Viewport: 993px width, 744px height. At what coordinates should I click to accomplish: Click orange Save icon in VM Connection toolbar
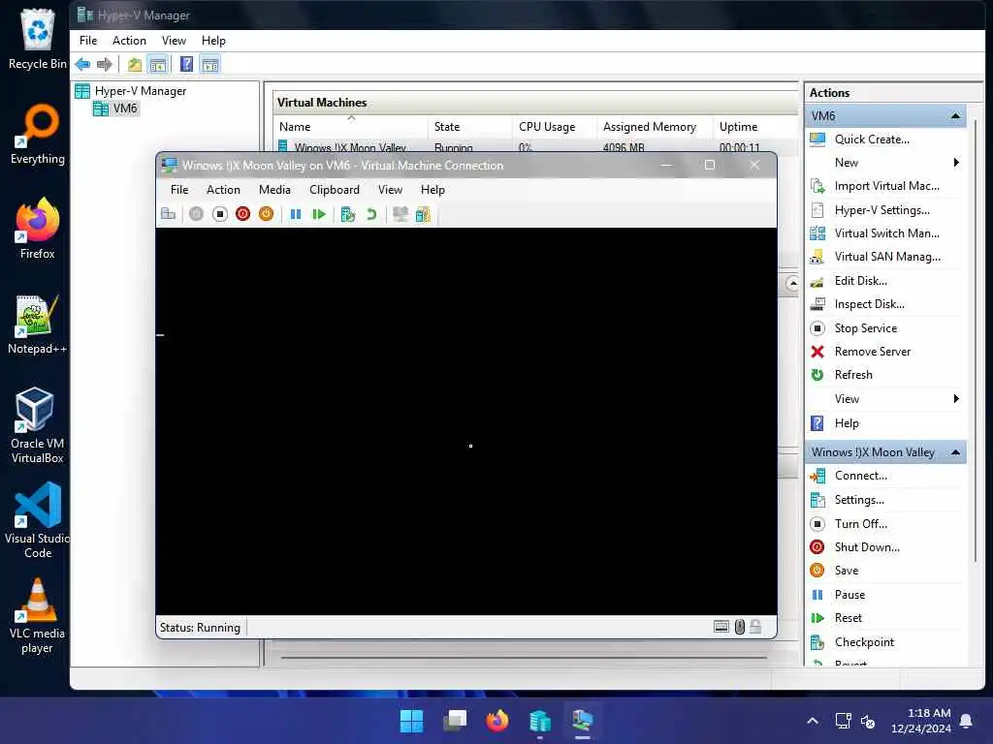(266, 214)
